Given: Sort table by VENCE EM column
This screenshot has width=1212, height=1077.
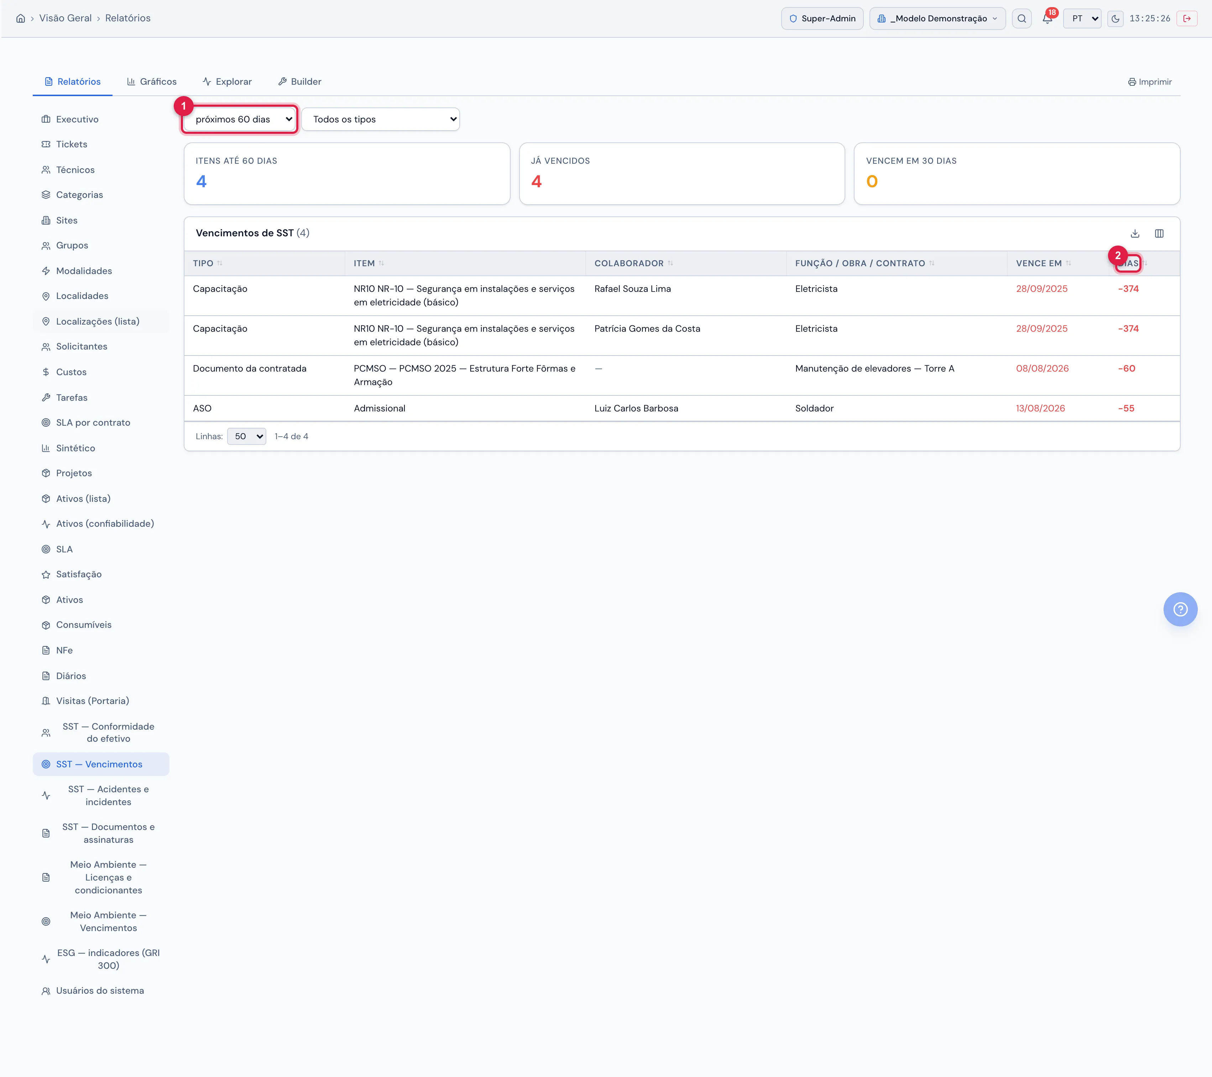Looking at the screenshot, I should [x=1044, y=263].
